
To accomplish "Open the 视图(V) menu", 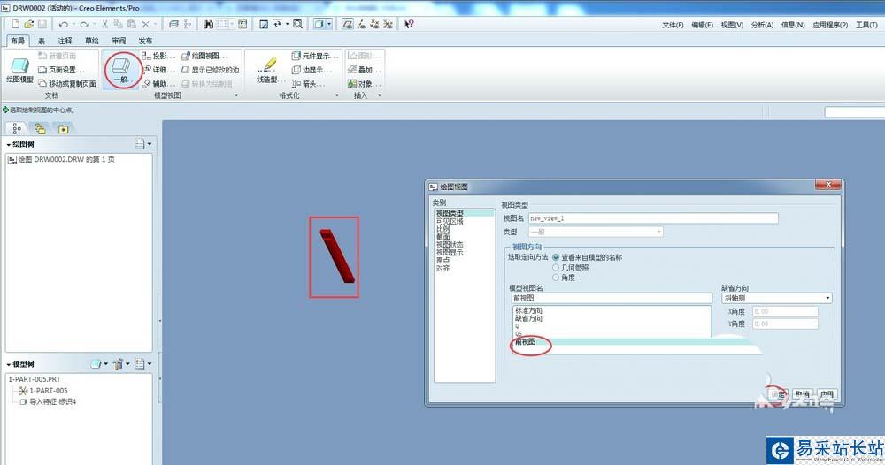I will point(732,25).
